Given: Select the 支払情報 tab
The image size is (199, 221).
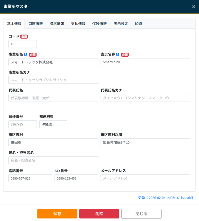Looking at the screenshot, I should coord(78,24).
